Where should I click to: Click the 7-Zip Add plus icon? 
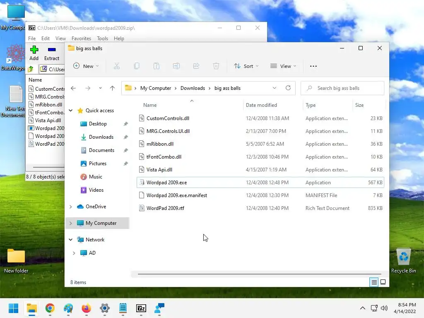[x=34, y=50]
